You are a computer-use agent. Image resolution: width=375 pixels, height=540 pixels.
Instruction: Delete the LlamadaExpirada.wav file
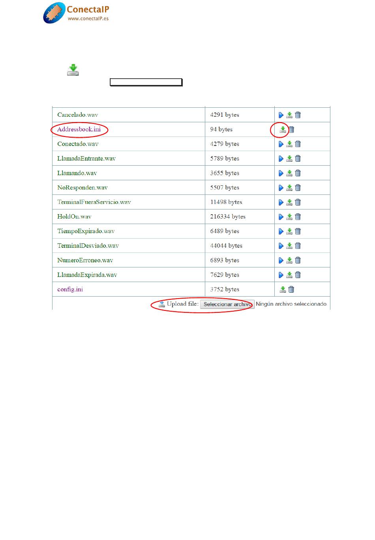(298, 275)
